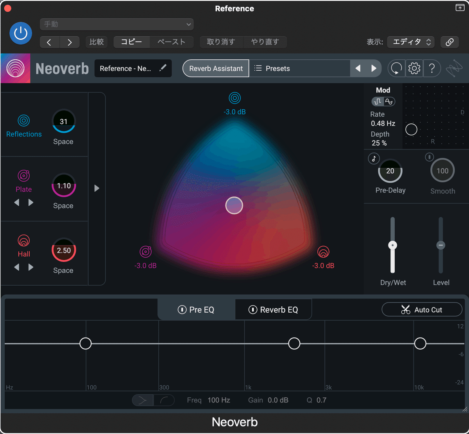This screenshot has width=469, height=434.
Task: Toggle the Pre EQ power button
Action: [x=182, y=310]
